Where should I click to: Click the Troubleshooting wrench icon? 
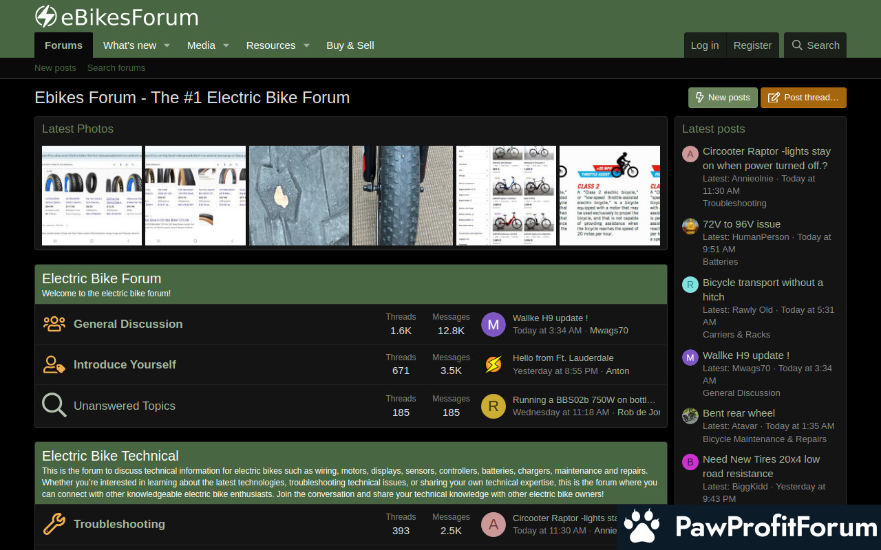pyautogui.click(x=54, y=524)
